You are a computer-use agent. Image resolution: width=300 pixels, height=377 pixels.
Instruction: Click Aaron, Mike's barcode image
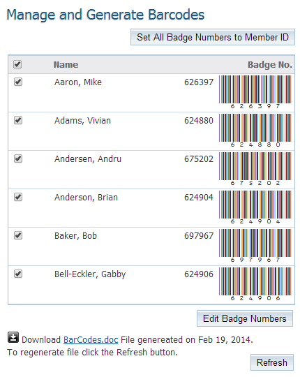(x=255, y=92)
